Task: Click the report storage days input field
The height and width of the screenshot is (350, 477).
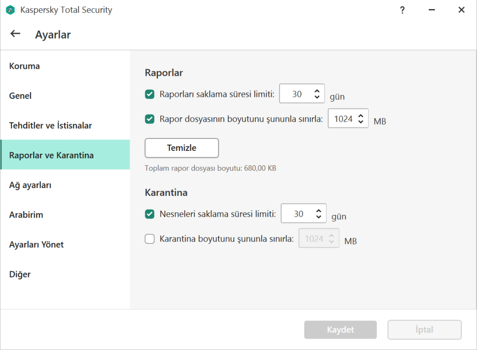Action: click(x=297, y=94)
